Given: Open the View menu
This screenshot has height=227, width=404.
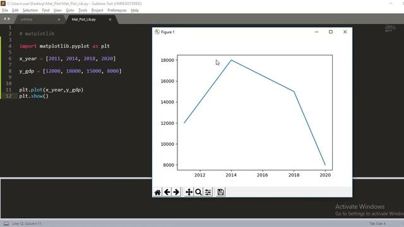Looking at the screenshot, I should click(x=57, y=10).
